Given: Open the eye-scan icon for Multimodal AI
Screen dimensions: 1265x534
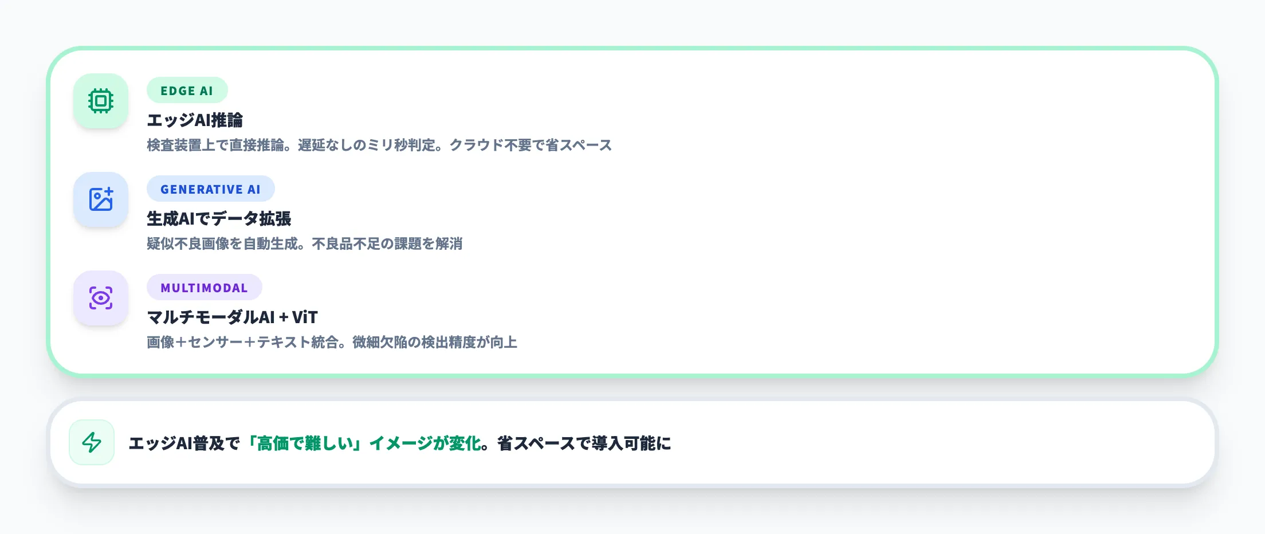Looking at the screenshot, I should [101, 298].
